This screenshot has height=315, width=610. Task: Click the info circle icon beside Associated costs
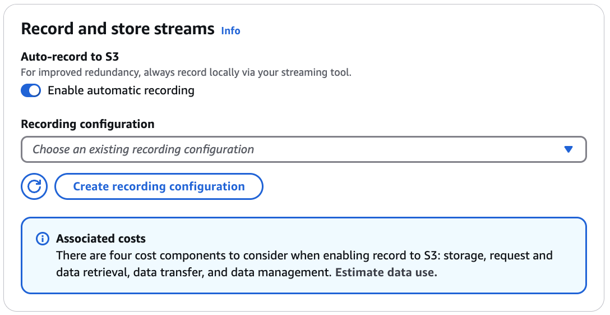(42, 239)
